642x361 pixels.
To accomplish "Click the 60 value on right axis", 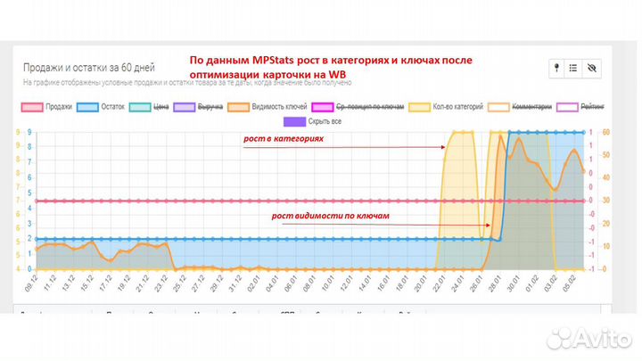I will coord(606,132).
